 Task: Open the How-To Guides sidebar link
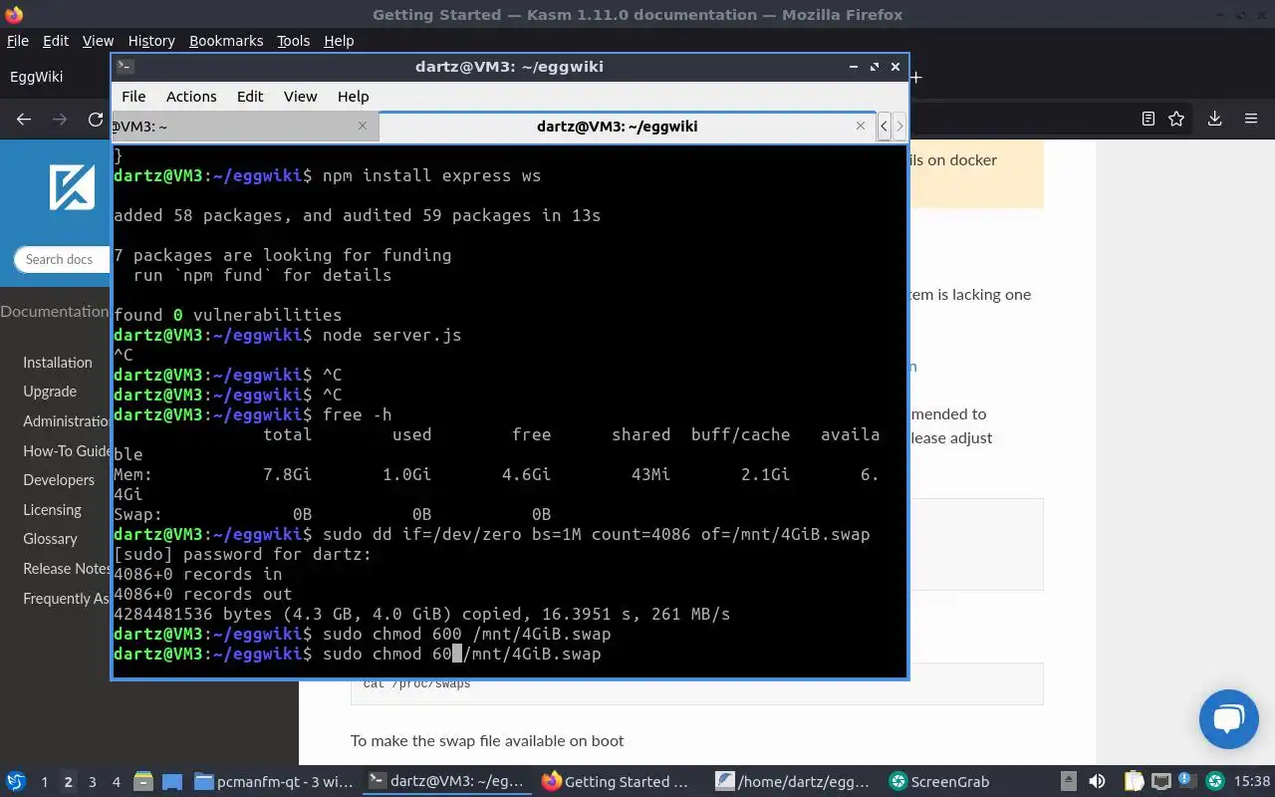[67, 451]
